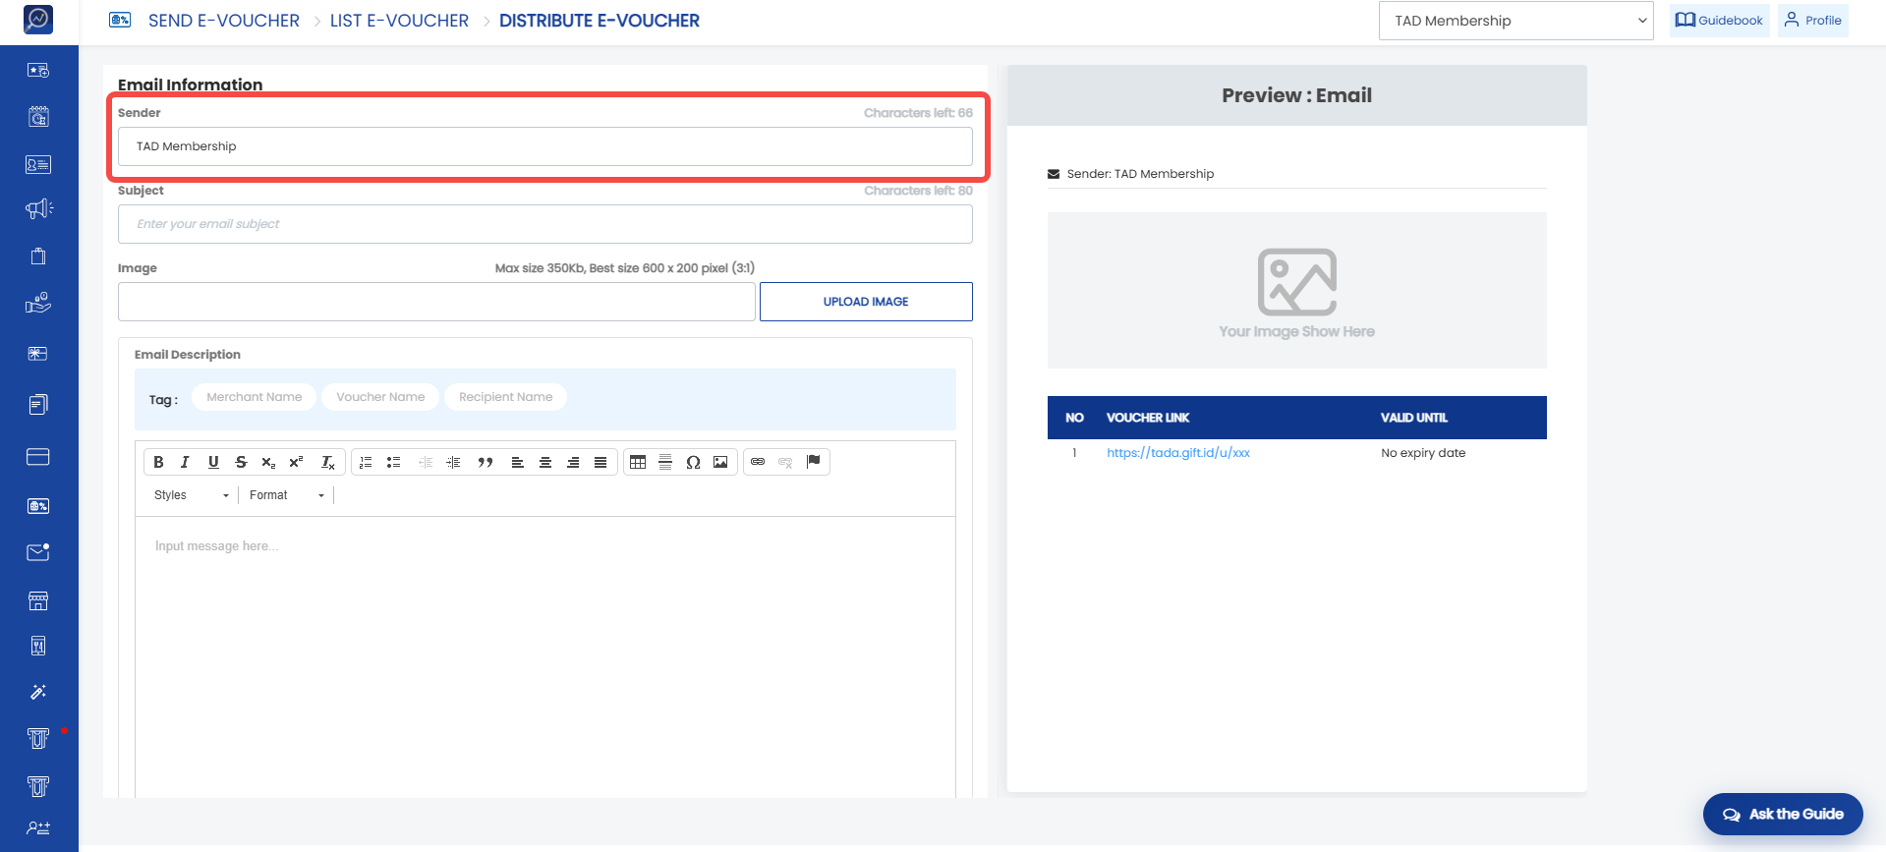Open the stacked documents icon in sidebar
The image size is (1886, 852).
pos(38,404)
